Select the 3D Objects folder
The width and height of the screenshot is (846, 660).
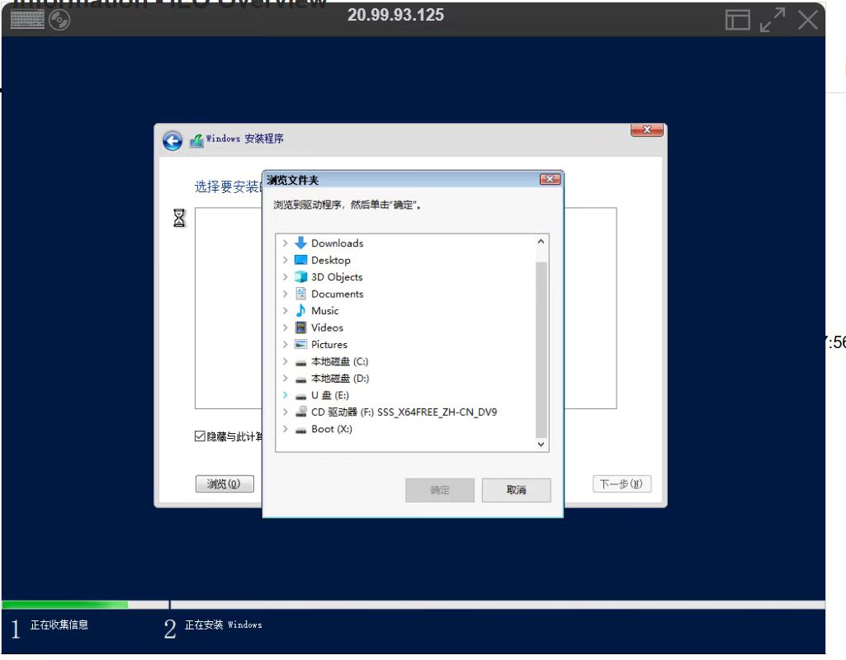337,276
